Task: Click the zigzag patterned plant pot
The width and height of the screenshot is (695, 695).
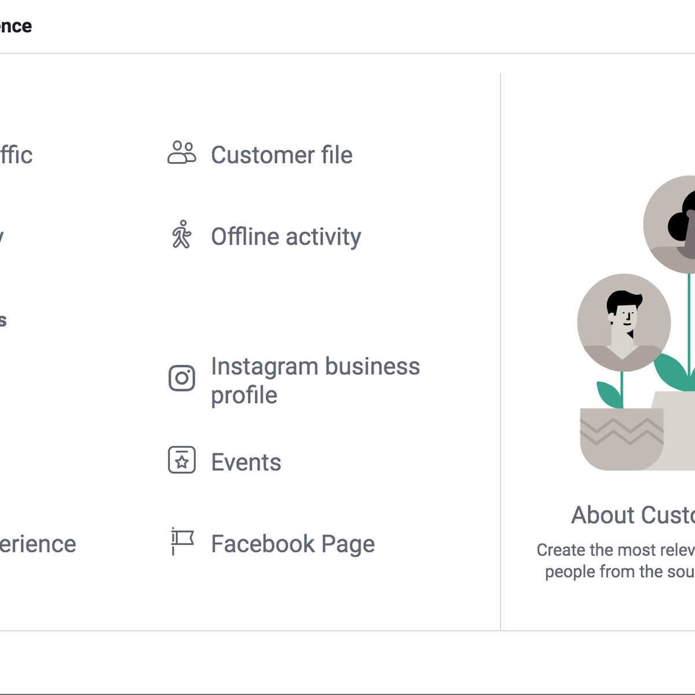Action: point(621,439)
